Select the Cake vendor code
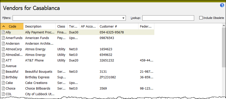This screenshot has width=226, height=99. (9, 83)
